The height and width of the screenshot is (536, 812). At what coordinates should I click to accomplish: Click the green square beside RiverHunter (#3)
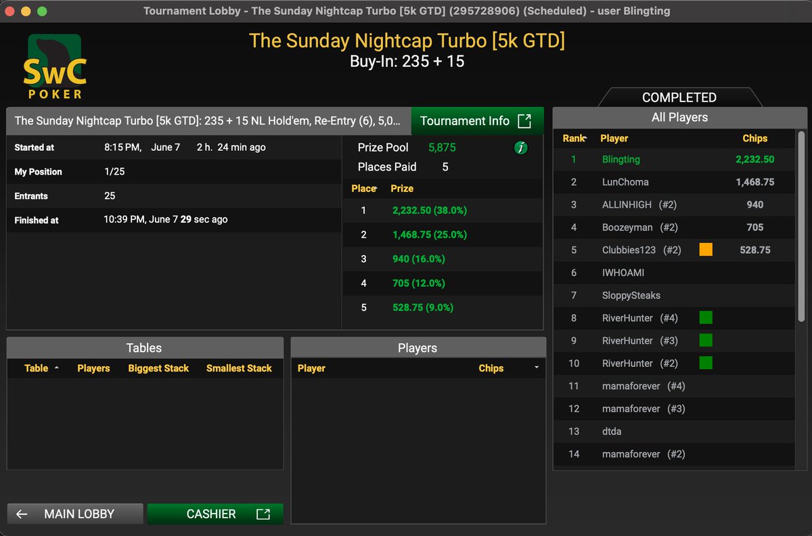[706, 340]
